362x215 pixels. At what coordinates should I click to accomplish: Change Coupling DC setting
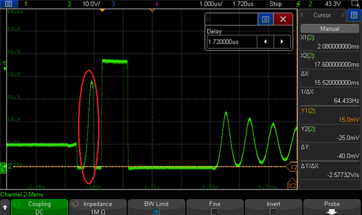39,208
